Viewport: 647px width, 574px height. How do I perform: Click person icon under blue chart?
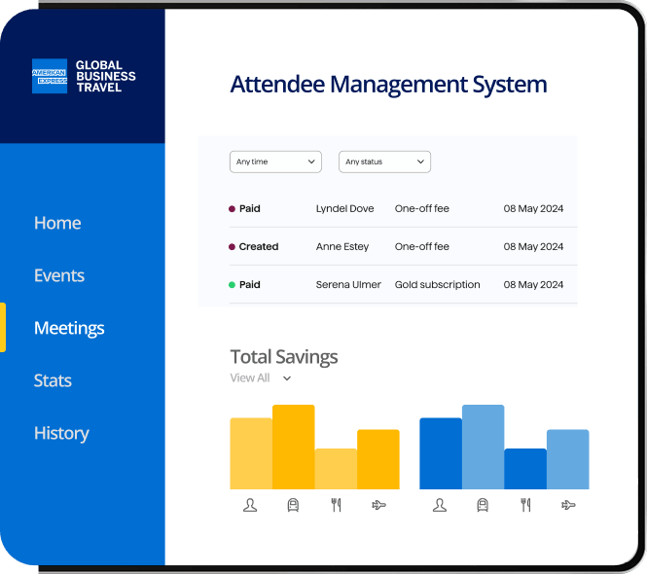pos(440,505)
